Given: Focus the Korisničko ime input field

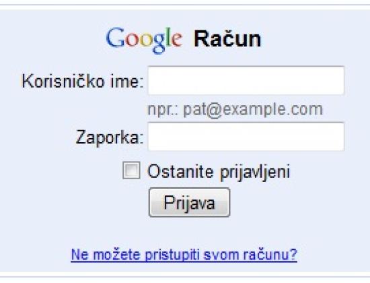Looking at the screenshot, I should [x=246, y=81].
